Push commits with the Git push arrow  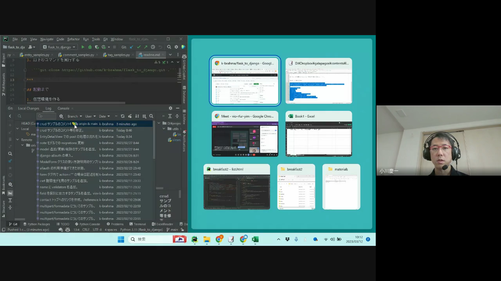(x=146, y=47)
